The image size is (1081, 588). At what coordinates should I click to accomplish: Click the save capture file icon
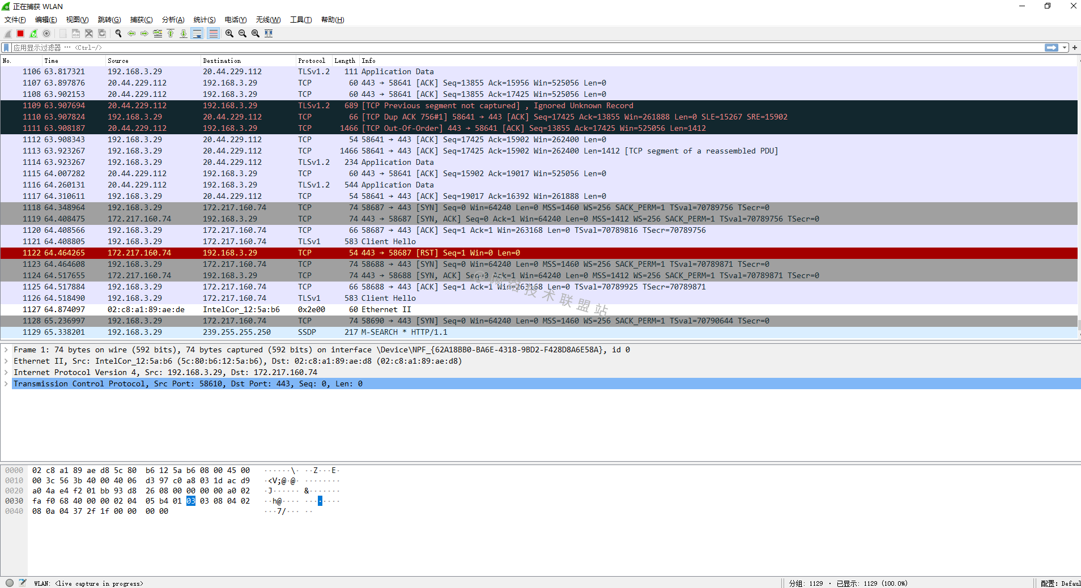point(75,33)
